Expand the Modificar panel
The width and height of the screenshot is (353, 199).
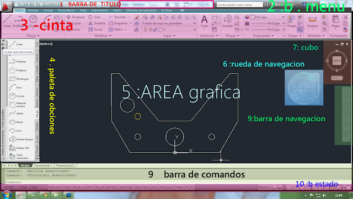pos(103,36)
